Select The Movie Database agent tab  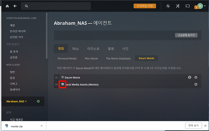point(118,59)
